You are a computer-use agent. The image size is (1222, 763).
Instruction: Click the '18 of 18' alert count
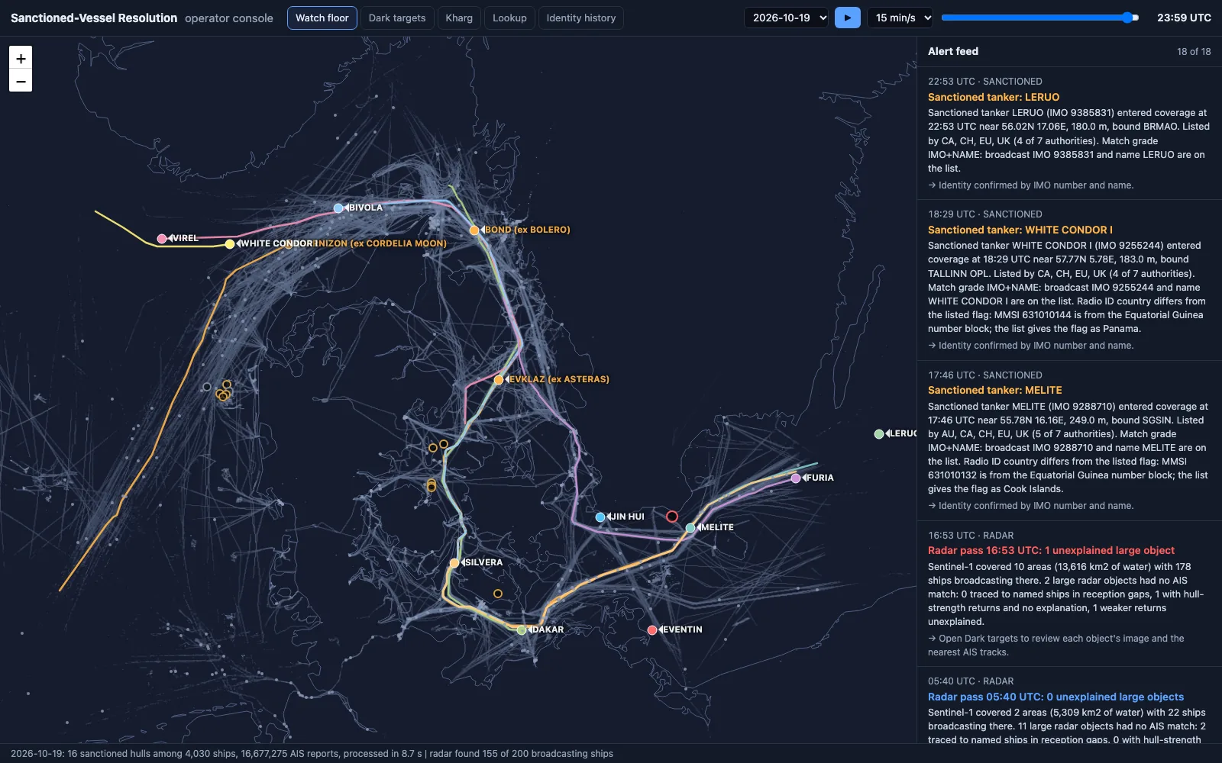coord(1194,52)
